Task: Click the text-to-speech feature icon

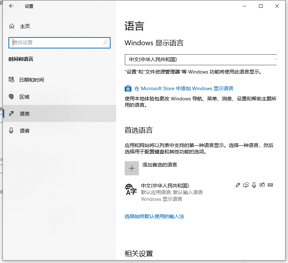Action: point(246,185)
